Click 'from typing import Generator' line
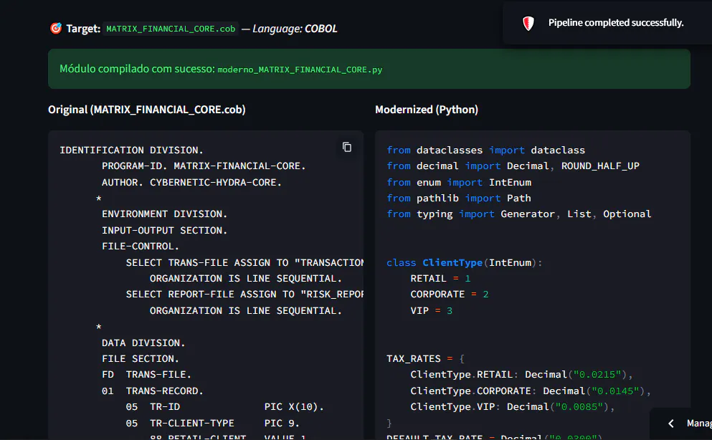This screenshot has width=712, height=440. click(x=519, y=214)
